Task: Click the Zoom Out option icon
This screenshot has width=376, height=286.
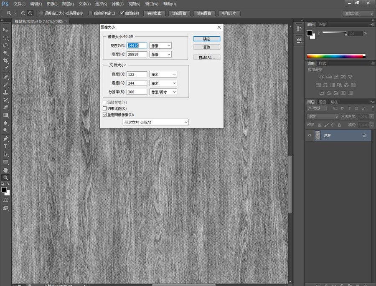Action: [30, 13]
